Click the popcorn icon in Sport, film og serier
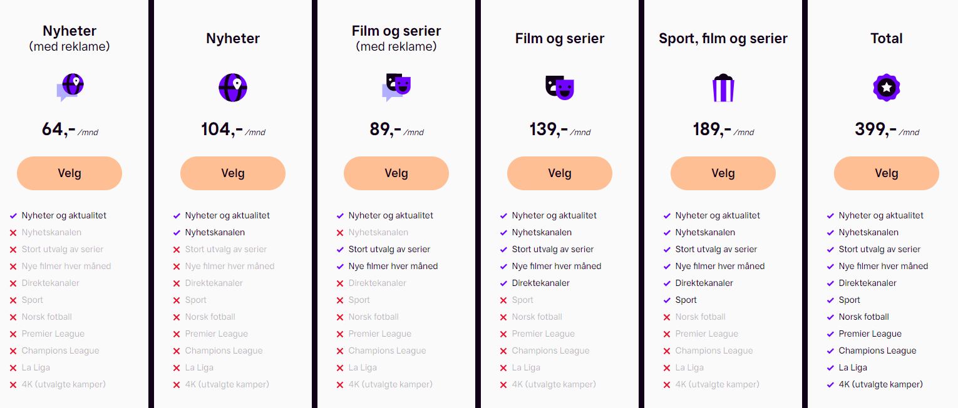Image resolution: width=958 pixels, height=408 pixels. click(723, 88)
